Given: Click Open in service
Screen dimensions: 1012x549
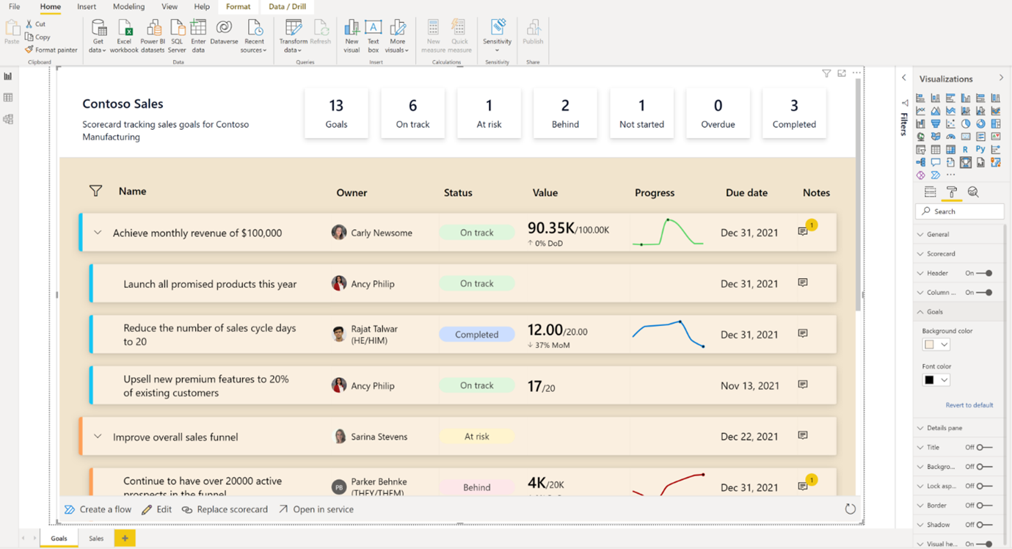Looking at the screenshot, I should (x=316, y=509).
